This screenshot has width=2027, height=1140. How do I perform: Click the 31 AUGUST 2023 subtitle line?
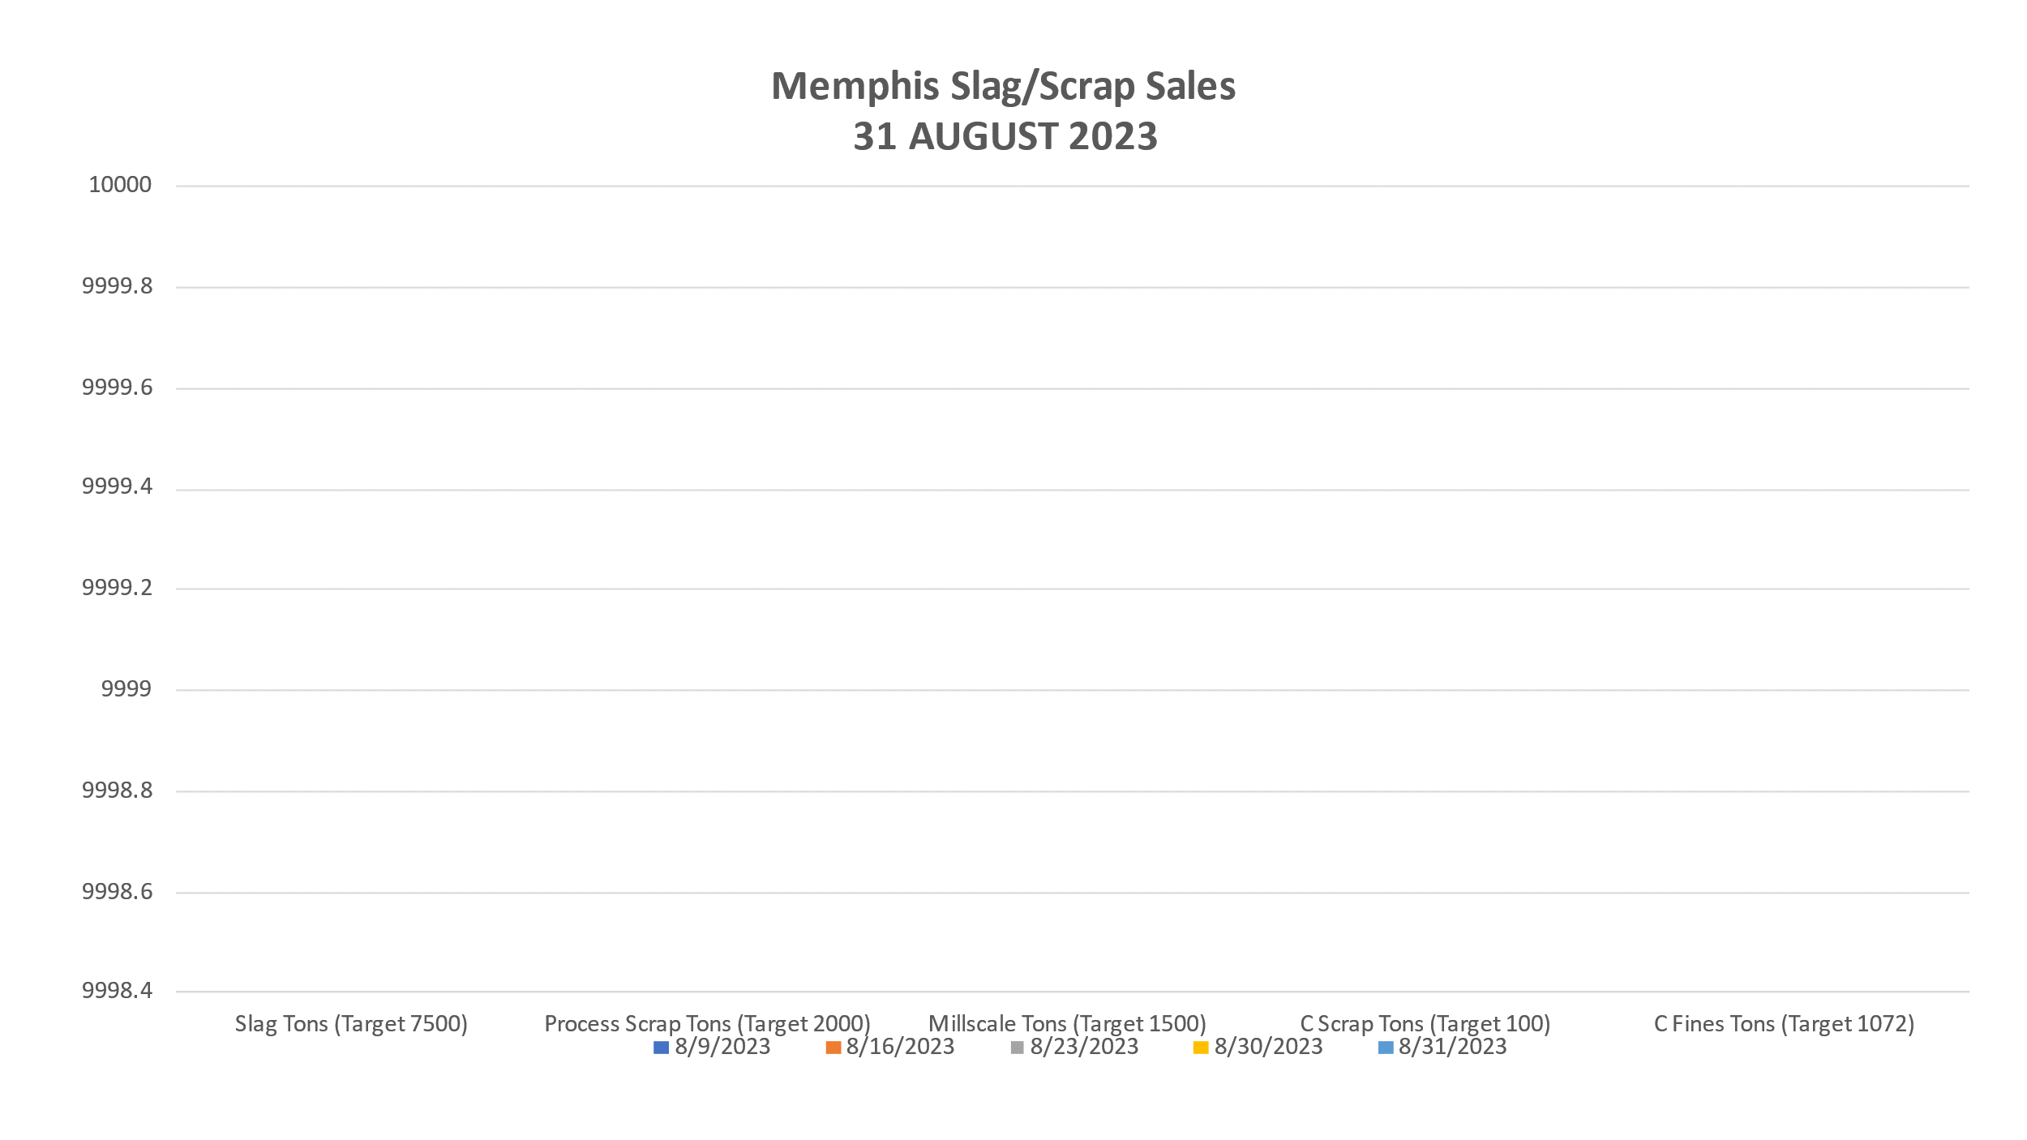tap(1005, 136)
